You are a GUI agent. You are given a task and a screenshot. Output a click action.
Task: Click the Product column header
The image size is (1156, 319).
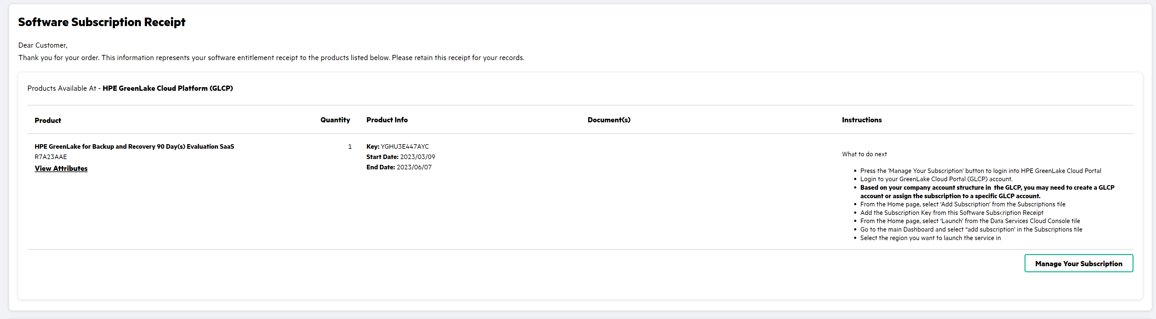click(47, 120)
